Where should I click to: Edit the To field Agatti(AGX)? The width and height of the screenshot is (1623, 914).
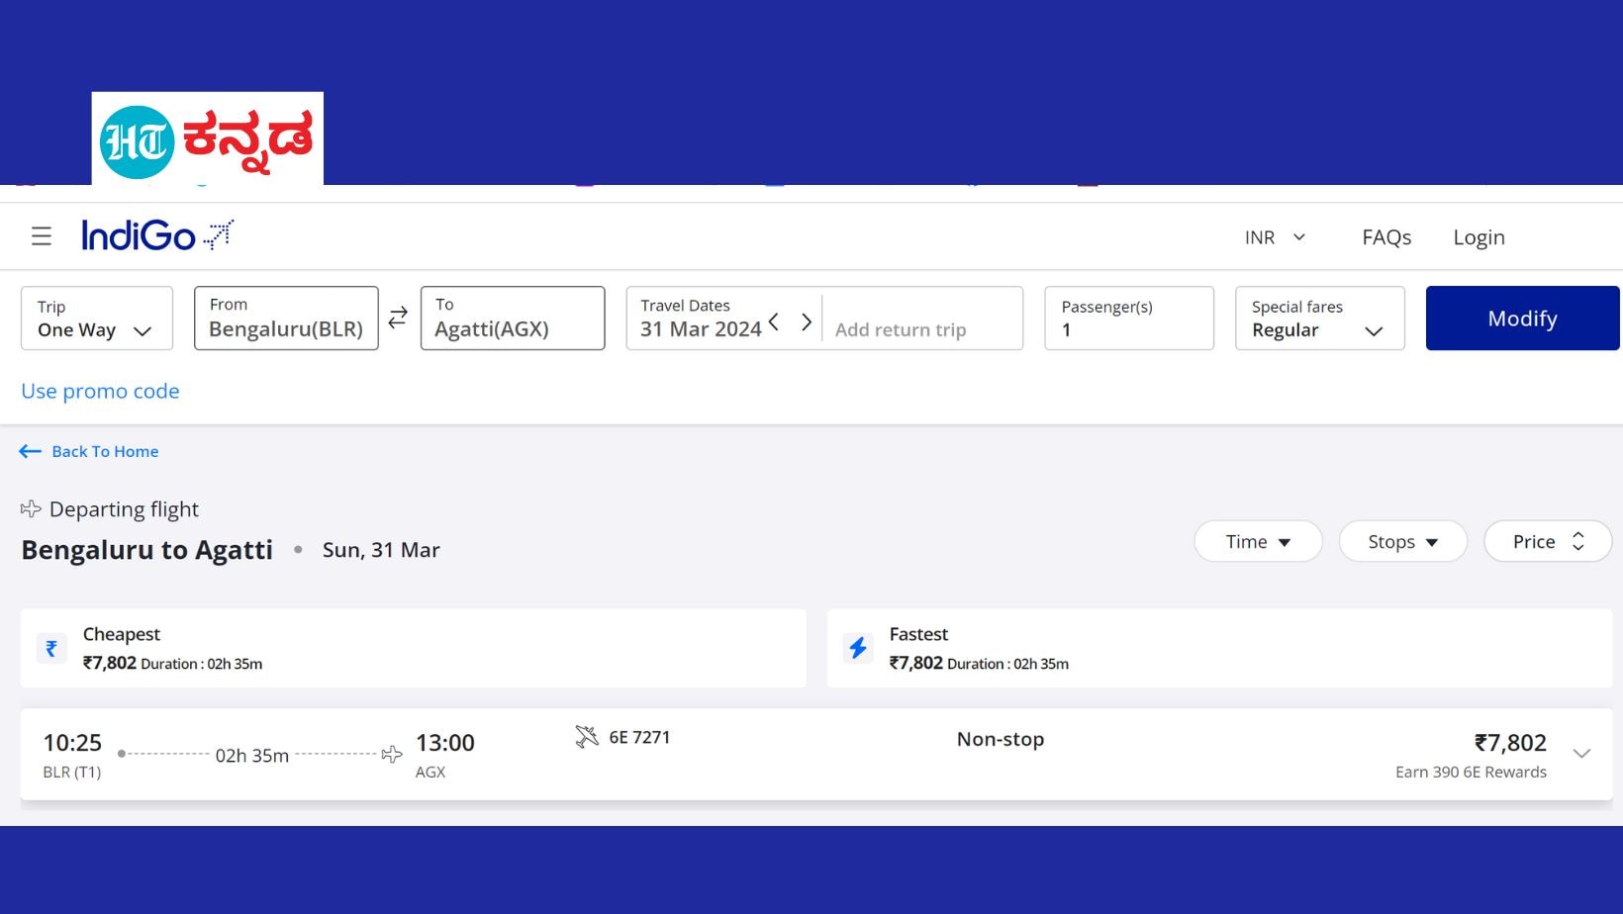click(513, 319)
